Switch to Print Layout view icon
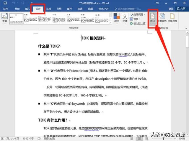 point(139,139)
